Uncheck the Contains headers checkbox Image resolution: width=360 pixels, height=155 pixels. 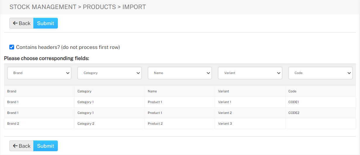click(12, 47)
